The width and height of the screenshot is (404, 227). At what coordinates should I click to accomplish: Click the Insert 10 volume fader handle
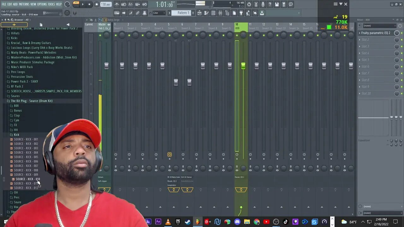pos(243,66)
